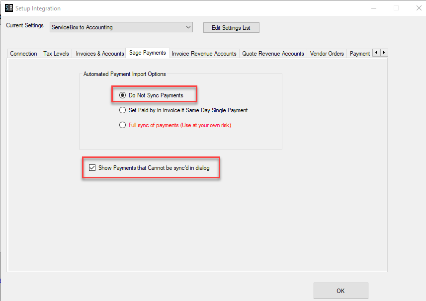Screen dimensions: 426x301
Task: Minimize the Setup Integration window
Action: 374,8
